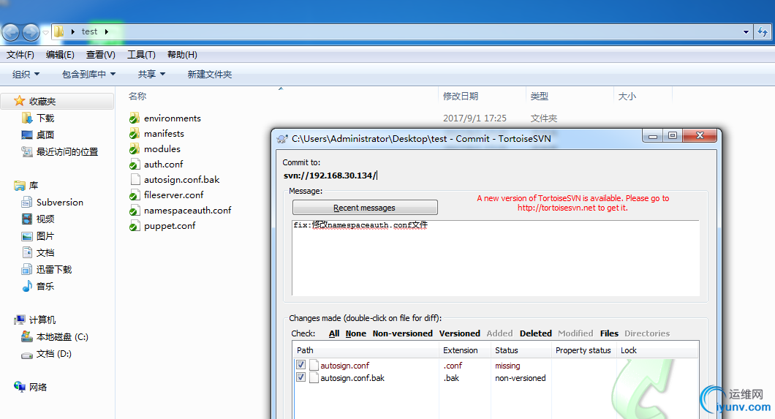Select the autosign.conf.bak file icon in Explorer
Image resolution: width=775 pixels, height=419 pixels.
135,179
